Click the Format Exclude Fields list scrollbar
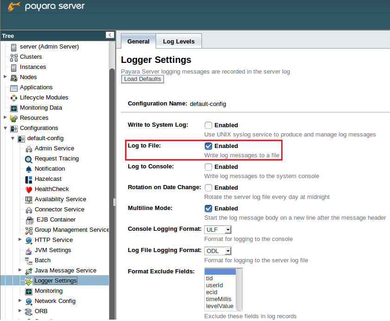Image resolution: width=390 pixels, height=321 pixels. pos(239,290)
